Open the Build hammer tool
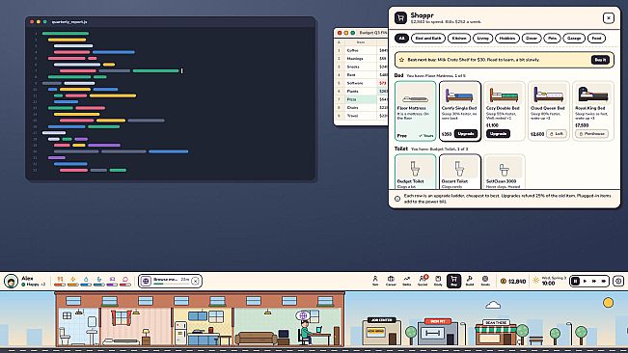This screenshot has height=353, width=628. [x=470, y=281]
